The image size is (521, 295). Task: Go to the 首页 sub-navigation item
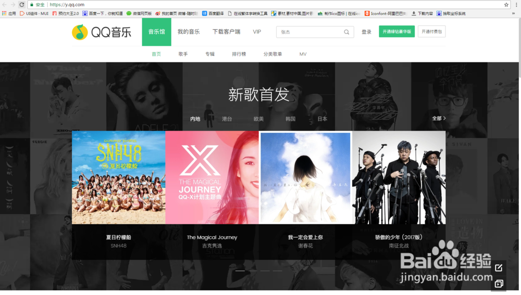156,54
